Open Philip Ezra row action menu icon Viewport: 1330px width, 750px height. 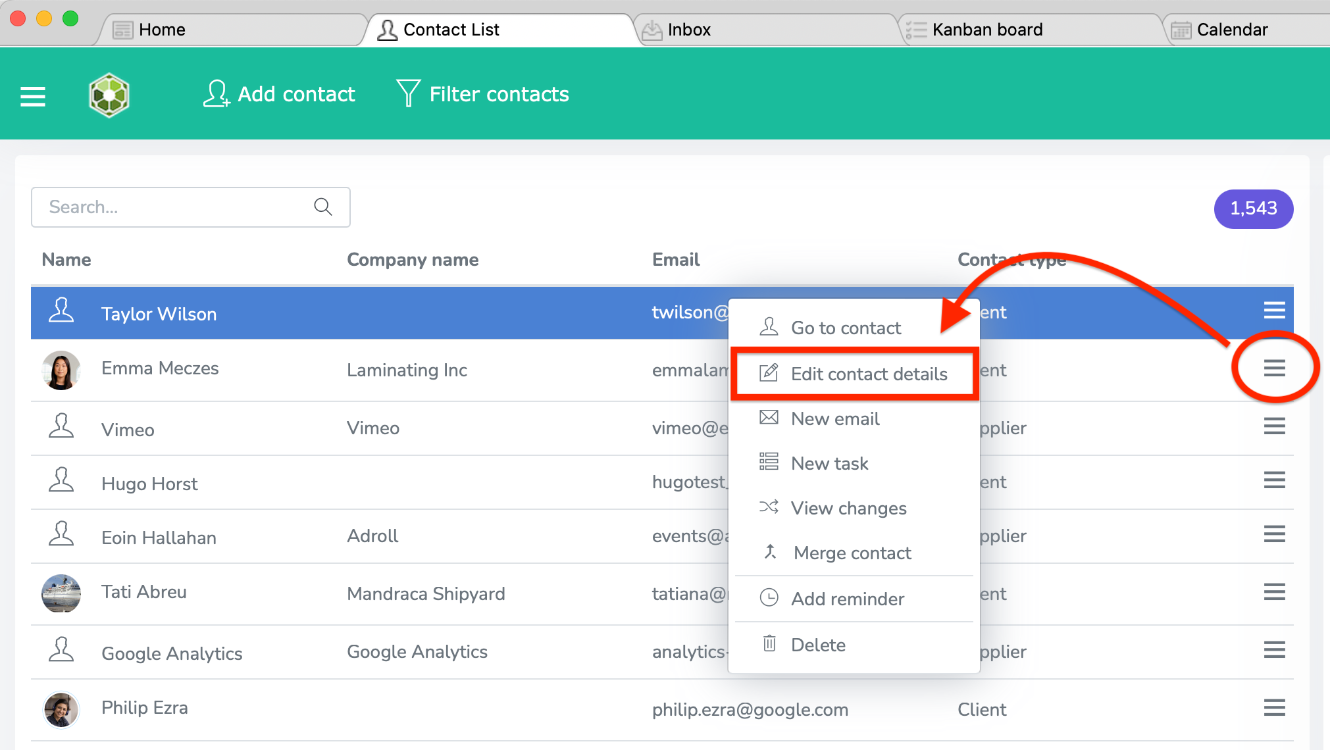pyautogui.click(x=1274, y=708)
